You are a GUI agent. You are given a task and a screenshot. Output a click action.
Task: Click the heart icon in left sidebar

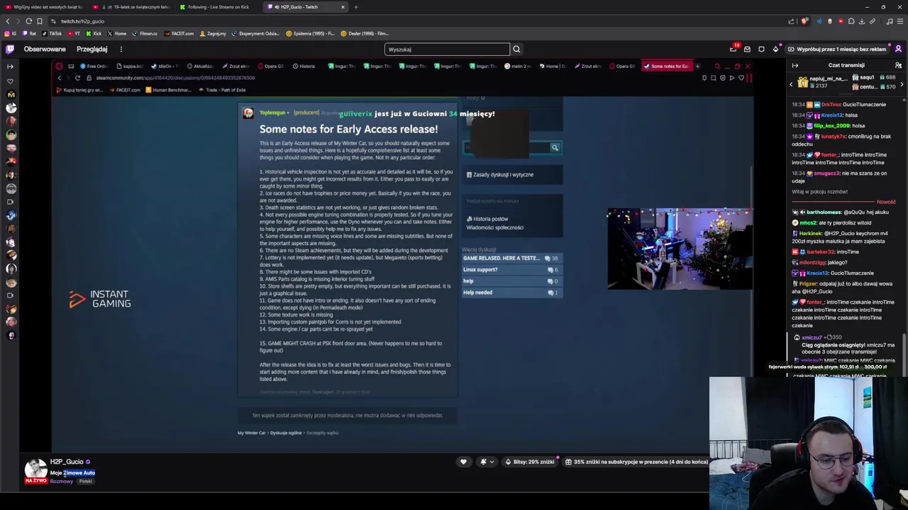[x=10, y=80]
